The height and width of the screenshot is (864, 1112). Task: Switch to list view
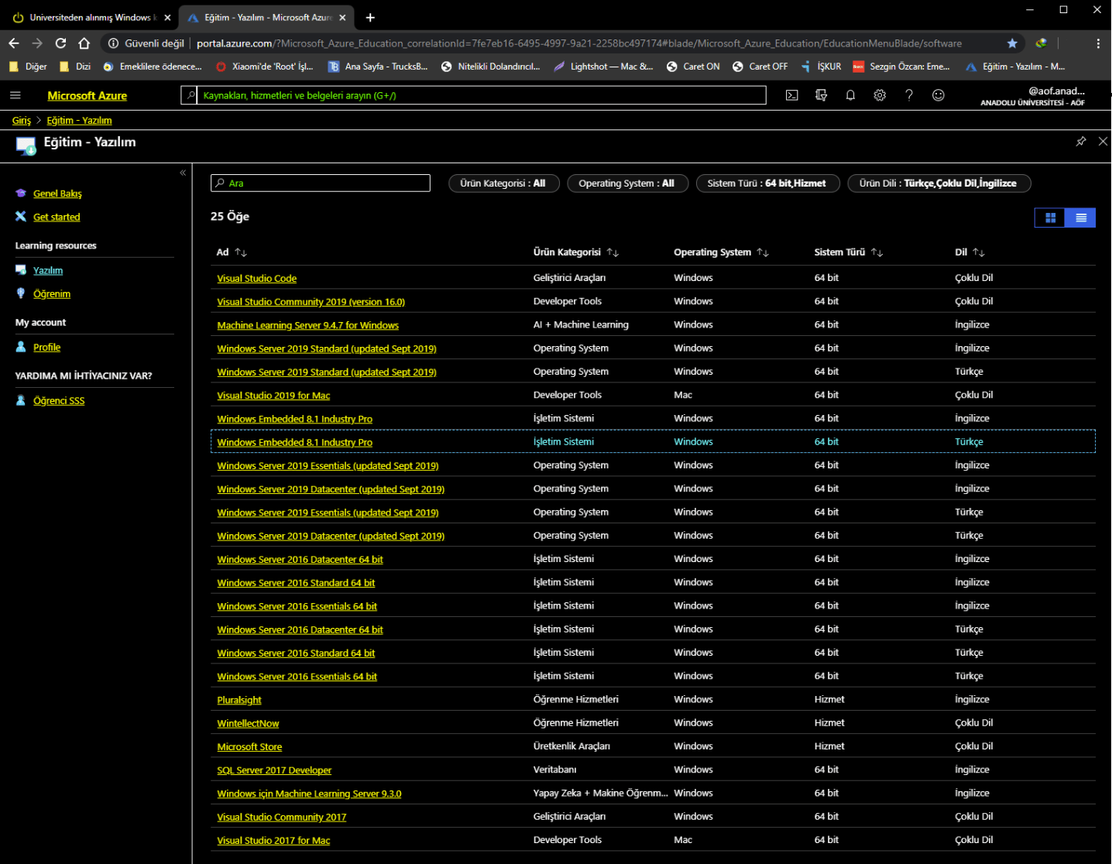[1080, 218]
